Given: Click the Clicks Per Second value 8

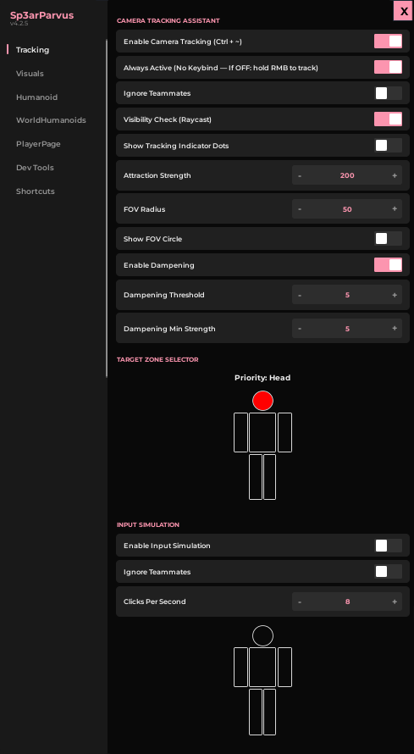Looking at the screenshot, I should (347, 602).
